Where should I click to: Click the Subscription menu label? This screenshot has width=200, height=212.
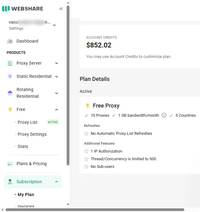tap(29, 182)
